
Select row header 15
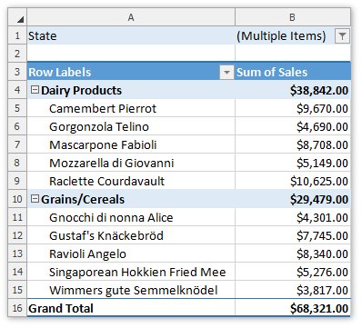coord(17,290)
